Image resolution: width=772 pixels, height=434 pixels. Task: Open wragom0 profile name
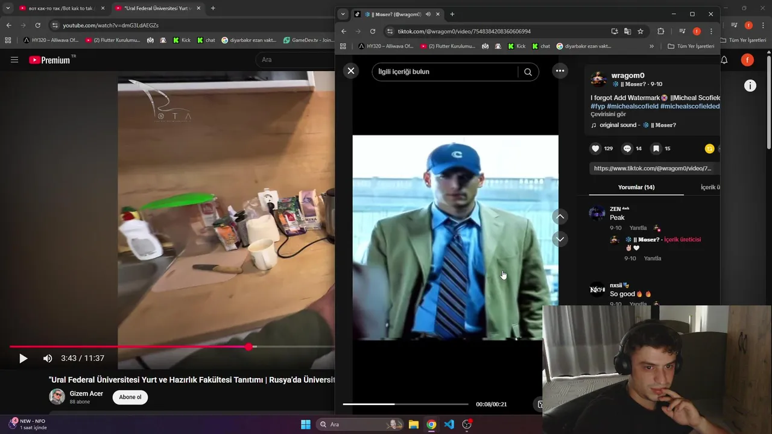pyautogui.click(x=628, y=75)
